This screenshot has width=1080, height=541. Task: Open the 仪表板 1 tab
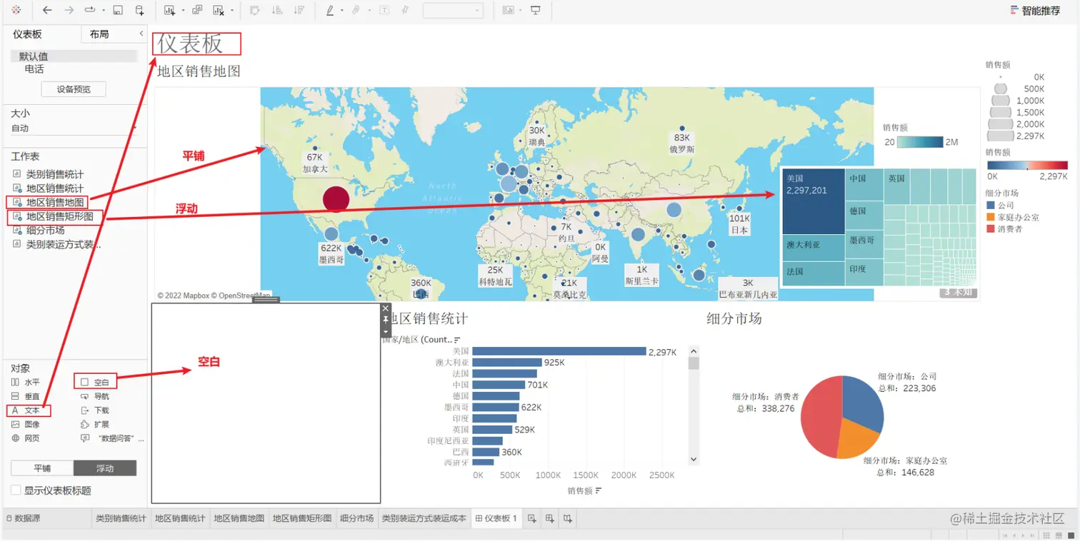click(x=496, y=518)
